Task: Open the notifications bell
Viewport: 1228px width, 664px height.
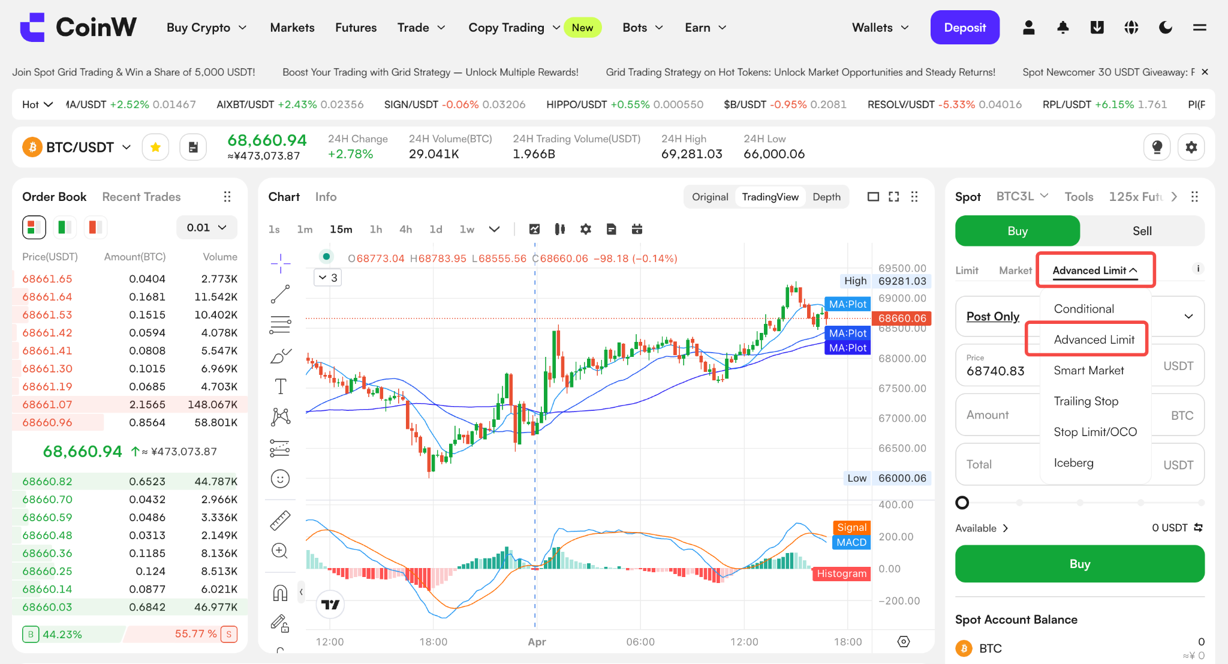Action: click(1063, 28)
